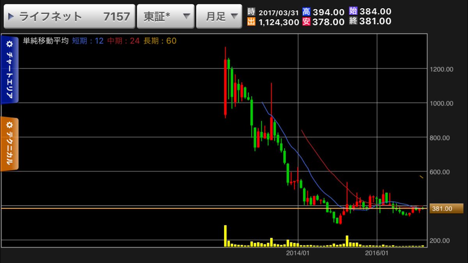Click the 始 open price icon
This screenshot has height=263, width=468.
(x=353, y=12)
